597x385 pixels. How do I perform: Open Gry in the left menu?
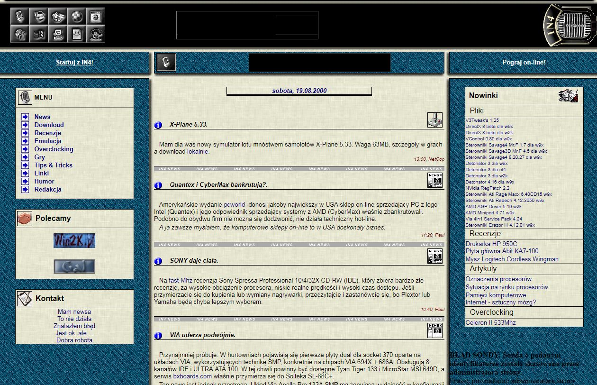pyautogui.click(x=39, y=157)
